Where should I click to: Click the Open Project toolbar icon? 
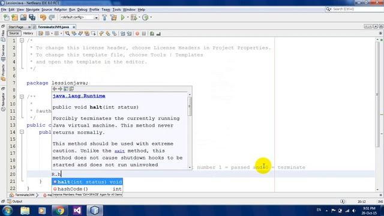[23, 17]
